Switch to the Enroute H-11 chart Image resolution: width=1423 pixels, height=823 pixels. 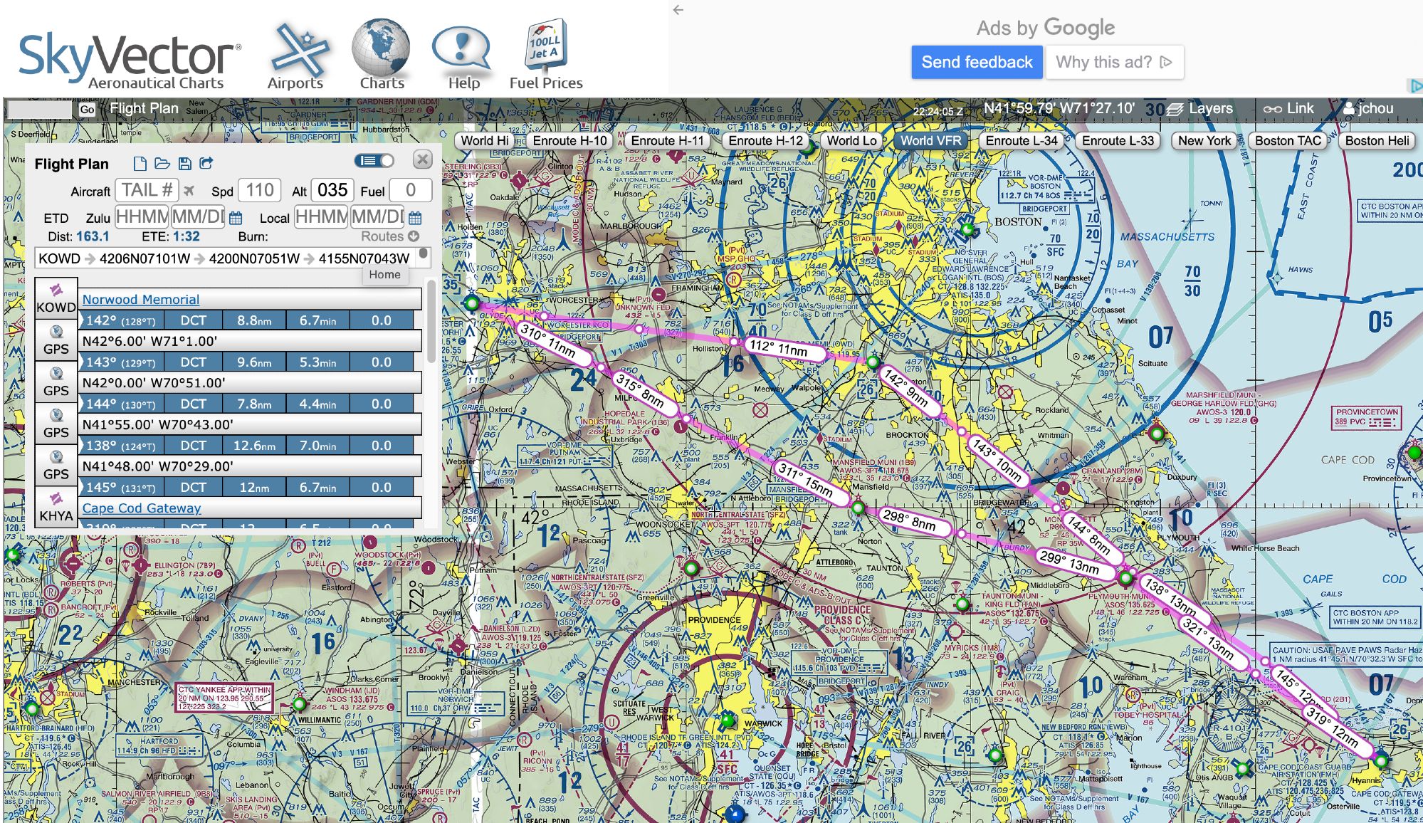tap(667, 141)
